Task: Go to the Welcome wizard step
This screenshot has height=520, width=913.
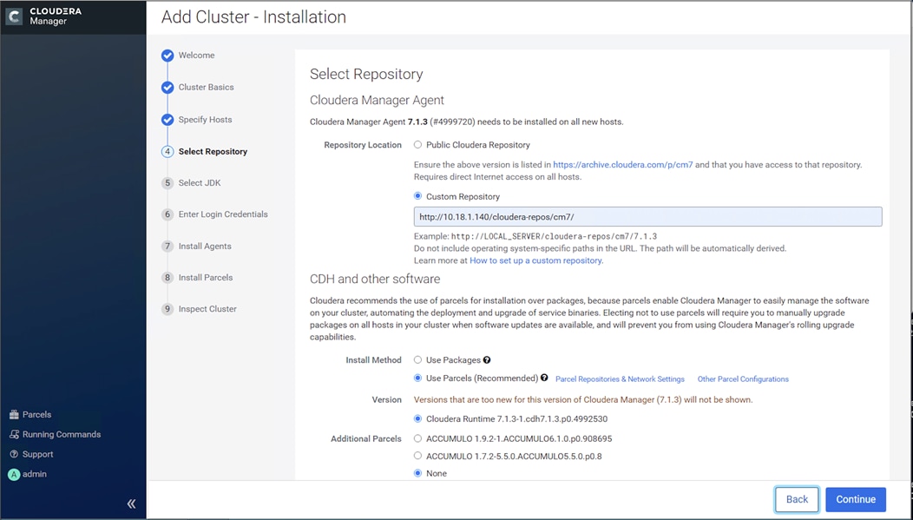Action: (x=196, y=56)
